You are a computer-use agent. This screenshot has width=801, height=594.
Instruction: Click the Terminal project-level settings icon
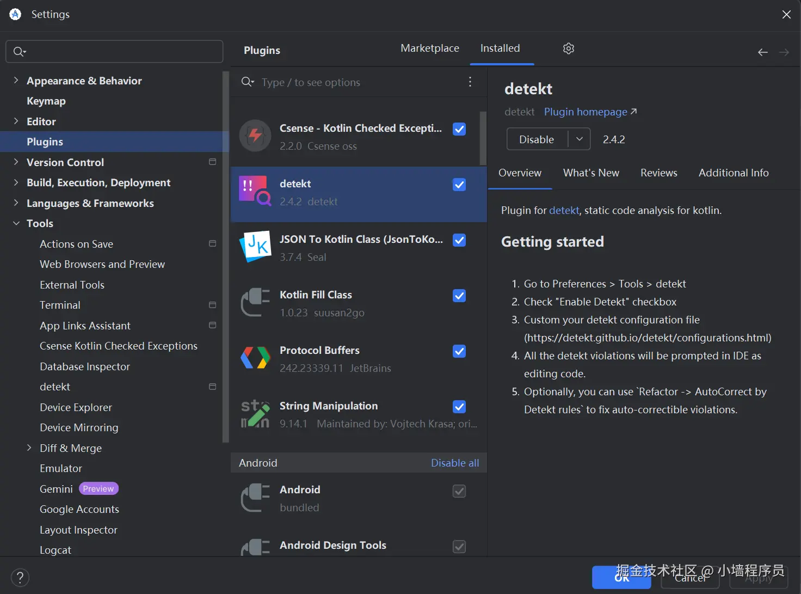point(213,305)
